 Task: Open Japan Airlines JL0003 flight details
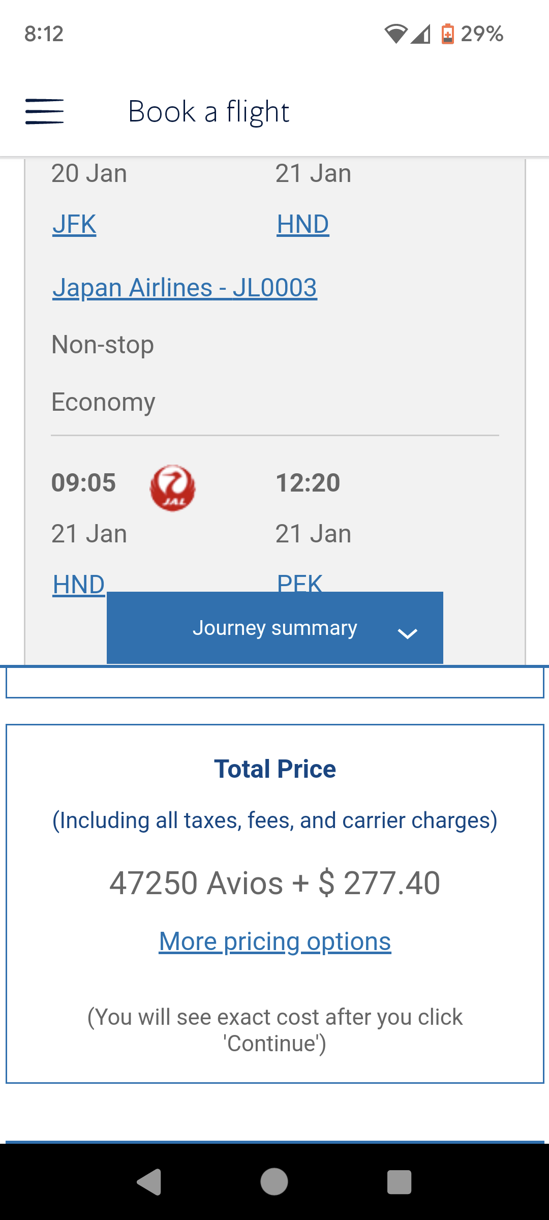click(185, 288)
